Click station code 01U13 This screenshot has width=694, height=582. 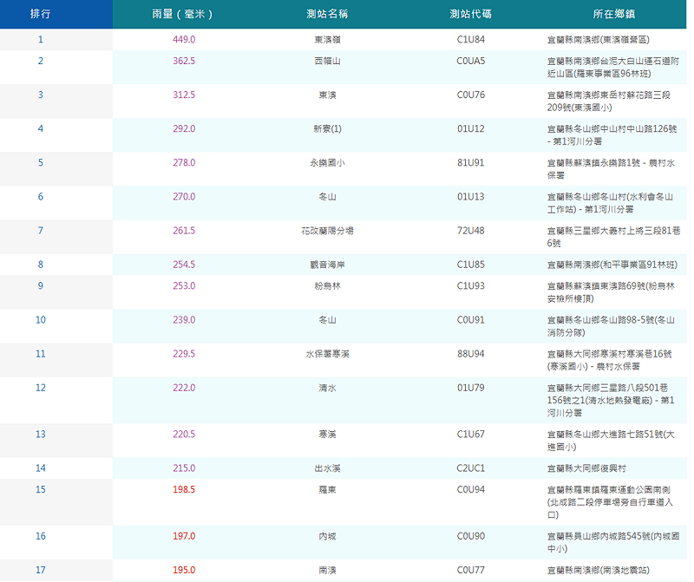pyautogui.click(x=471, y=197)
